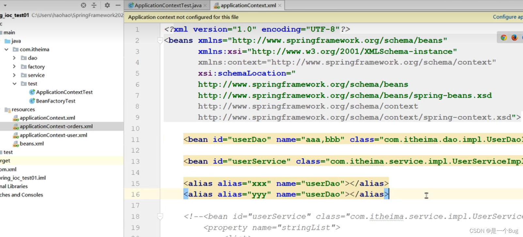
Task: Click the Configure application context link
Action: point(508,17)
